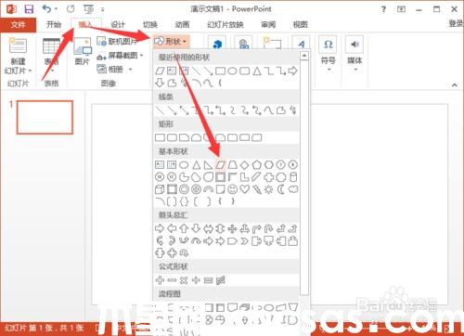Open the 切换 Transitions tab
This screenshot has width=464, height=336.
pos(150,24)
